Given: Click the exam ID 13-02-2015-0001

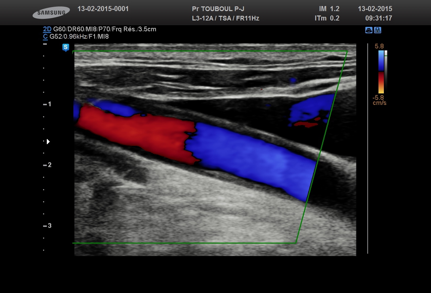Looking at the screenshot, I should 103,9.
